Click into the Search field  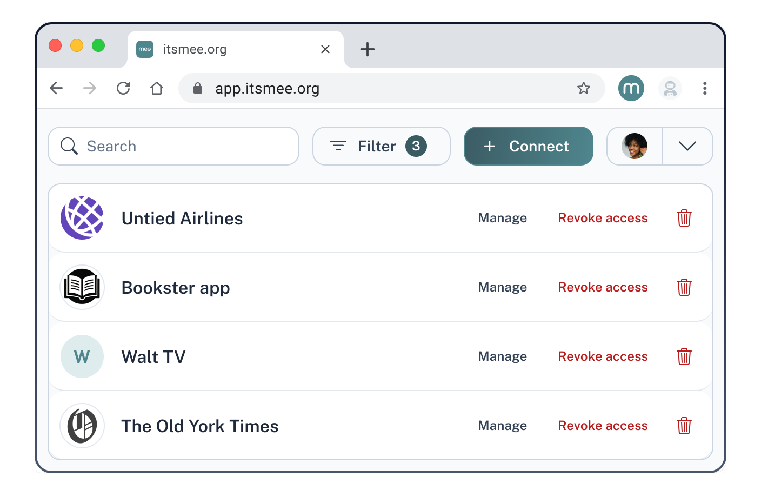173,146
